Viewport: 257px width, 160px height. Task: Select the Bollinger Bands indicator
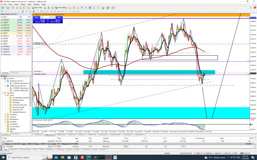tap(18, 100)
